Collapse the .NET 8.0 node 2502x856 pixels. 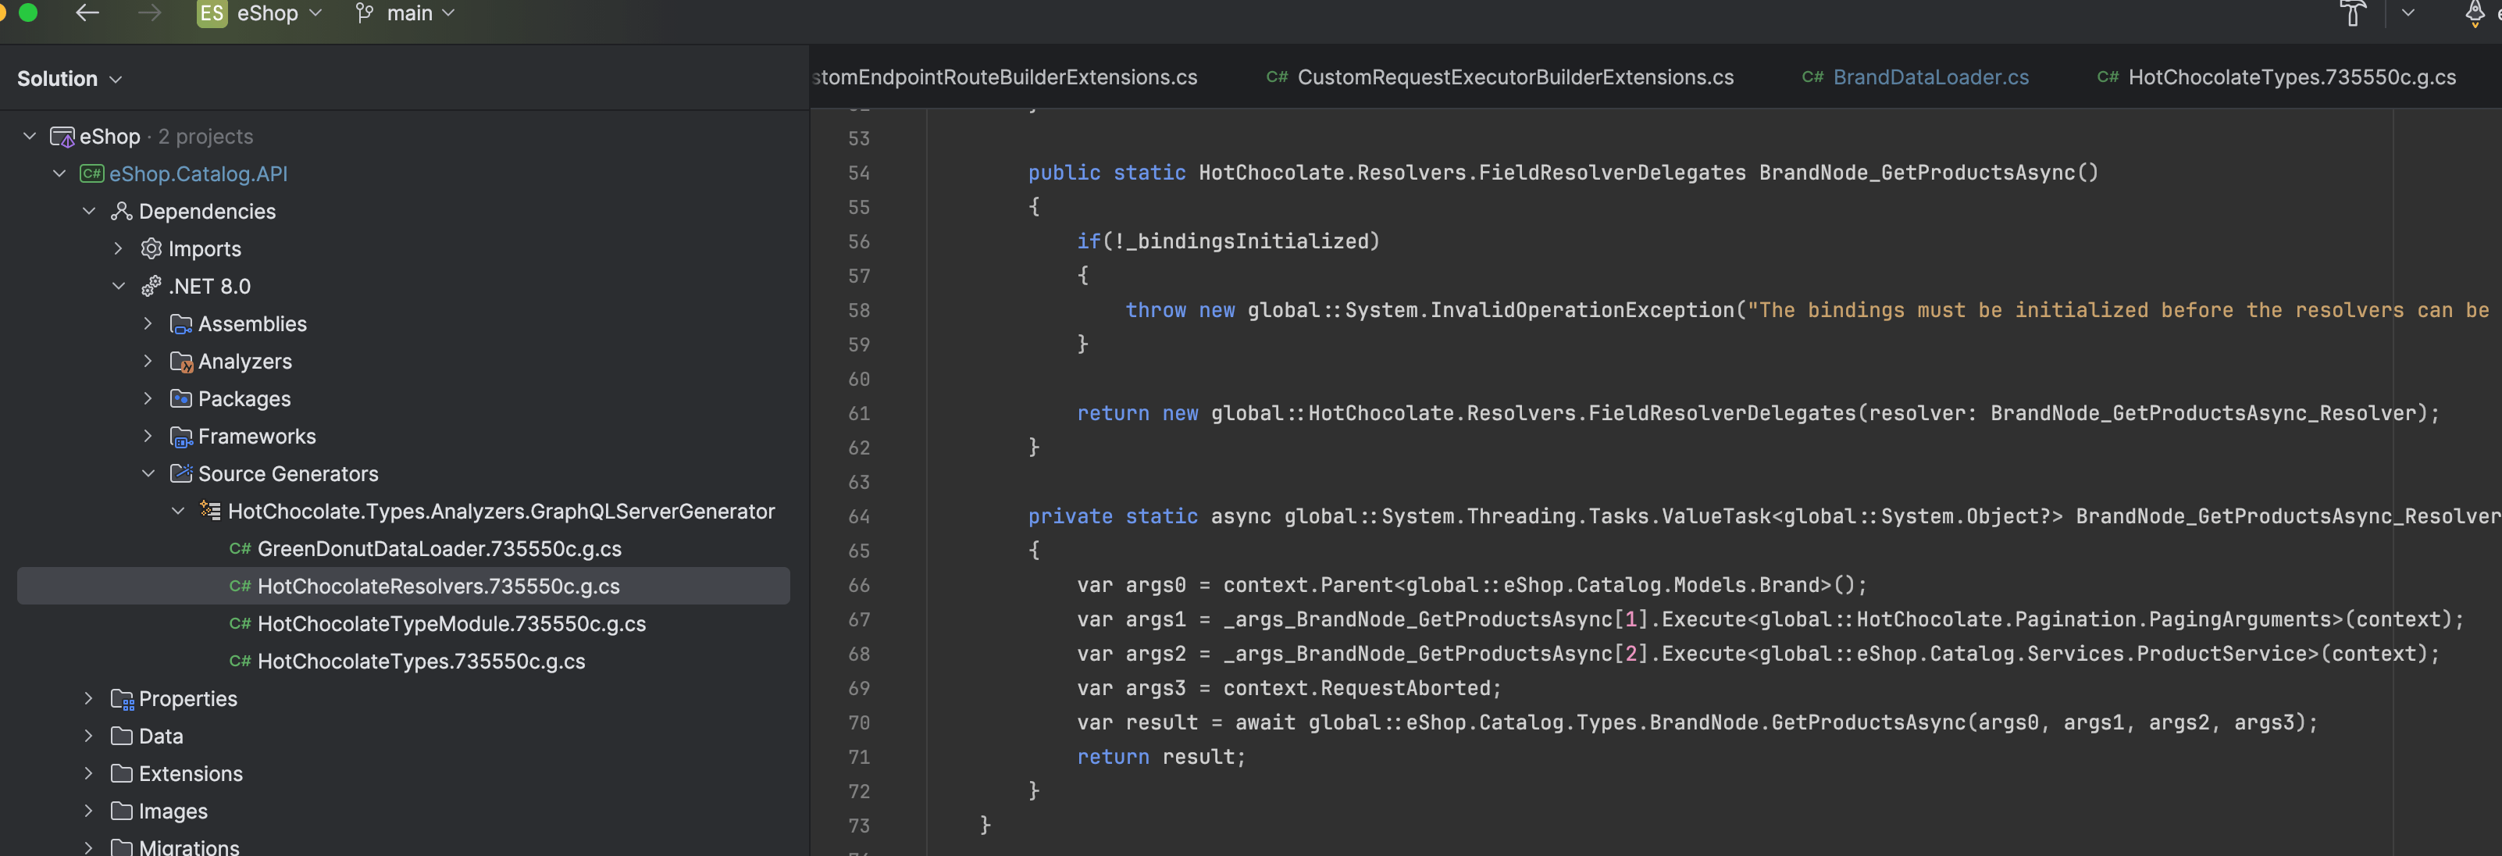(x=119, y=286)
